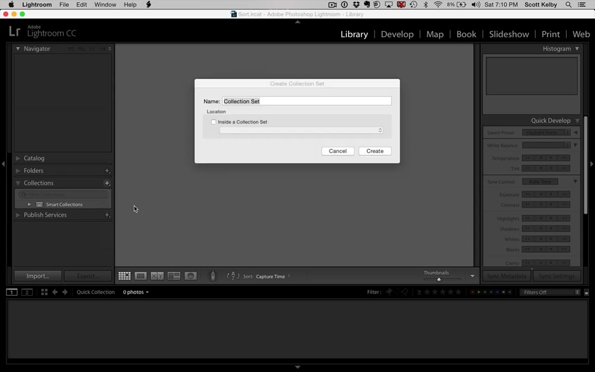Switch to Loupe view in the toolbar

pyautogui.click(x=141, y=276)
